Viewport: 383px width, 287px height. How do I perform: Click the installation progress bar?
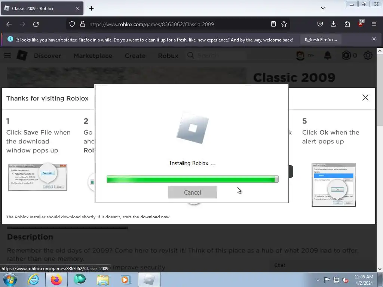193,179
